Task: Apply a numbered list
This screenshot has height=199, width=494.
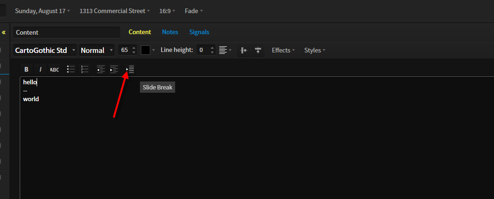Action: 85,69
